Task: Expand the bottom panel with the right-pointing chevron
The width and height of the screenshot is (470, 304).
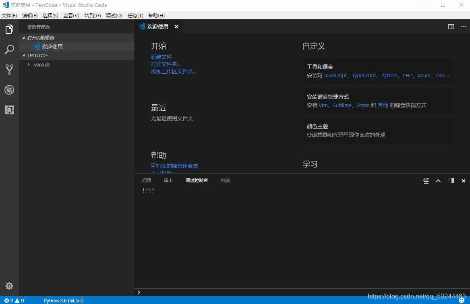Action: 139,292
